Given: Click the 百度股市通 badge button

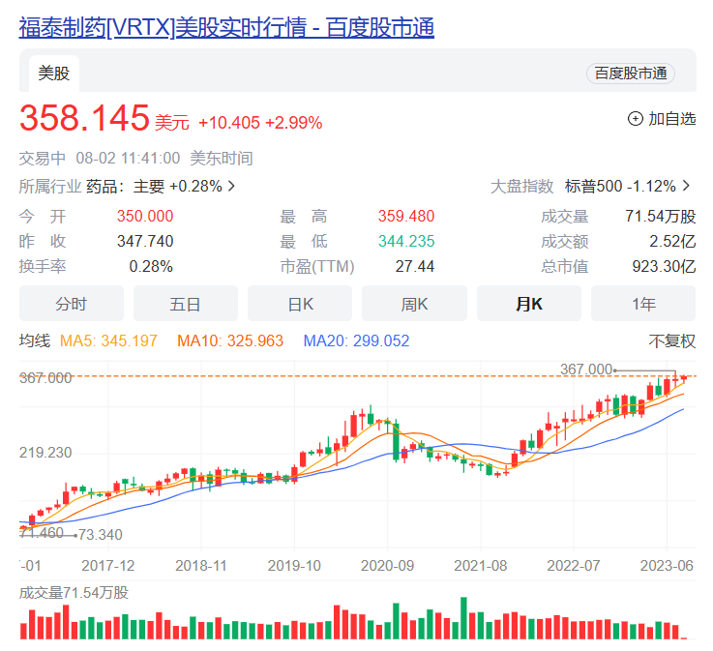Looking at the screenshot, I should 630,74.
